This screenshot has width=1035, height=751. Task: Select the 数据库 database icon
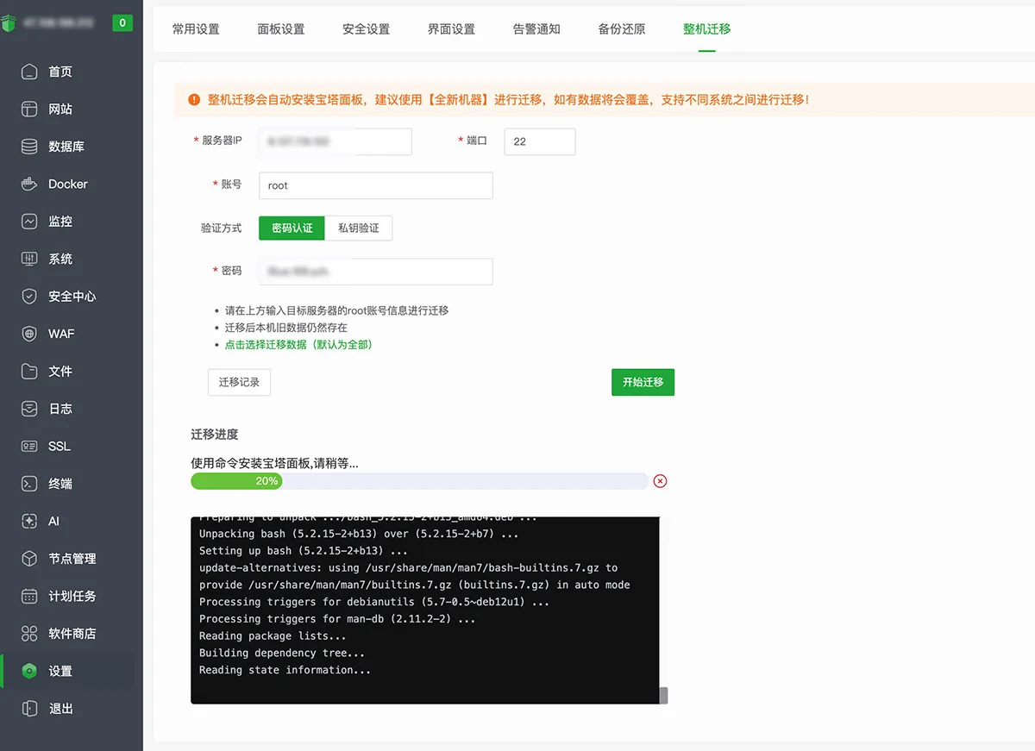coord(29,147)
